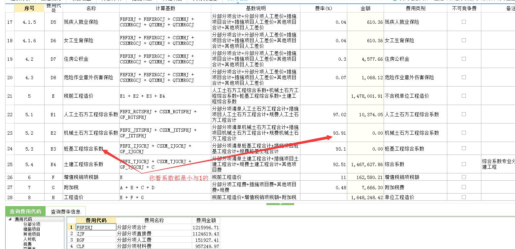Click the 序号 column header
The width and height of the screenshot is (515, 249).
29,8
